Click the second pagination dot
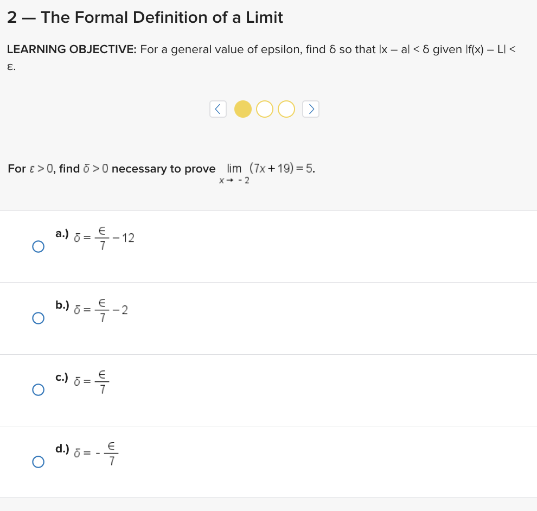Screen dimensions: 537x511 click(265, 109)
